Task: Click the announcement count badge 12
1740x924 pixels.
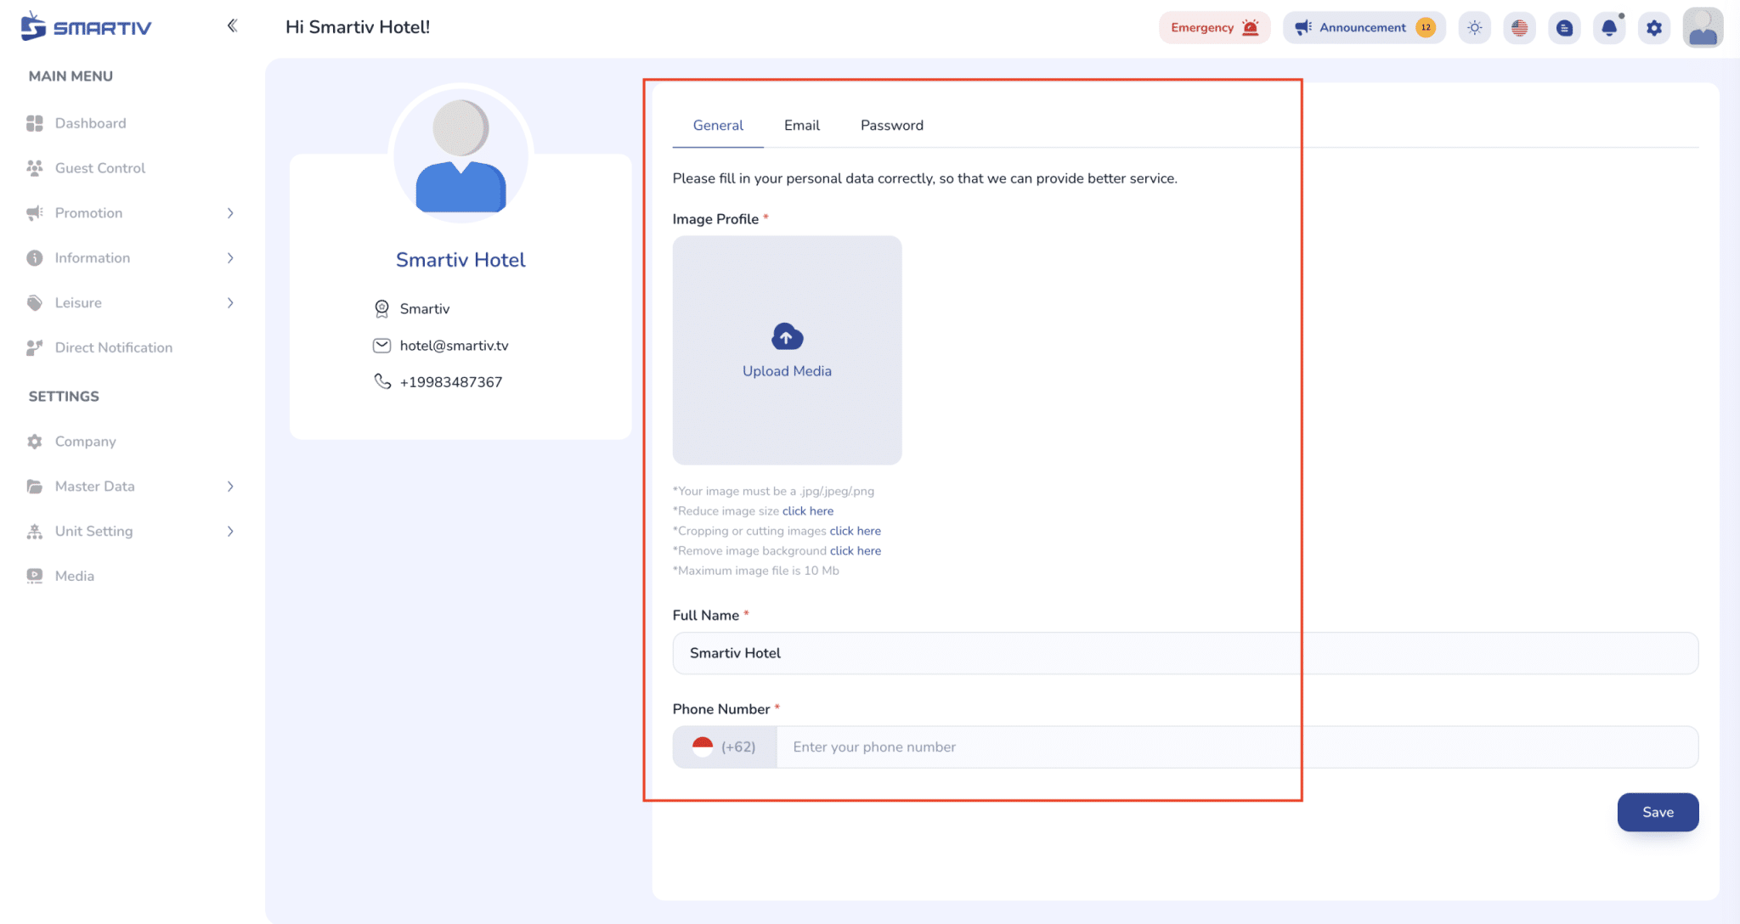Action: (1426, 27)
